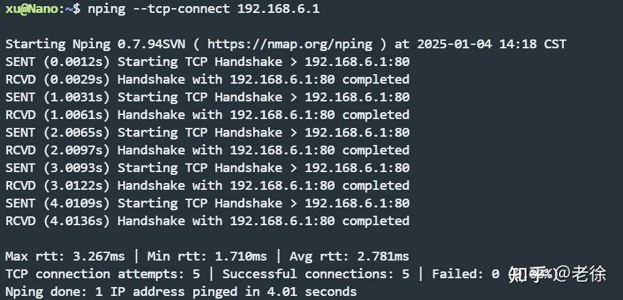Click the nping --tcp-connect command text

pyautogui.click(x=159, y=9)
